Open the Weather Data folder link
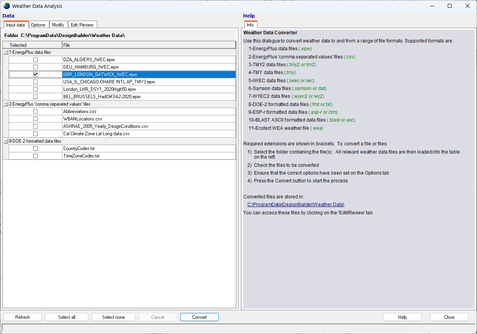The width and height of the screenshot is (477, 334). point(295,205)
